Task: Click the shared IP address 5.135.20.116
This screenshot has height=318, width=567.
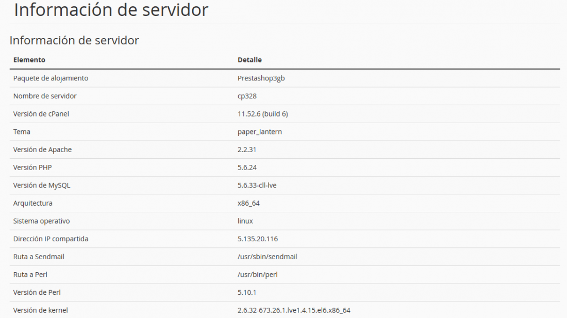Action: [257, 239]
